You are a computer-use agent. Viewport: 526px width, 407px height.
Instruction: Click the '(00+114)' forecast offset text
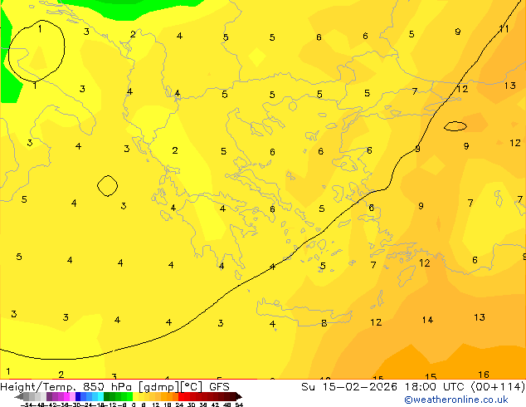tap(499, 387)
